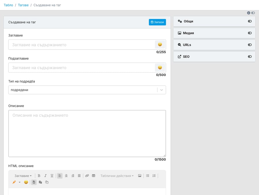
Task: Open the Таблични действия dropdown
Action: [117, 176]
